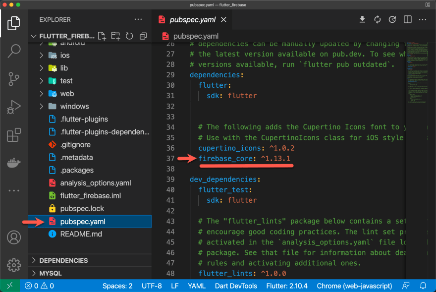Screen dimensions: 436x292
Task: Change end of line sequence LF
Action: tap(174, 286)
